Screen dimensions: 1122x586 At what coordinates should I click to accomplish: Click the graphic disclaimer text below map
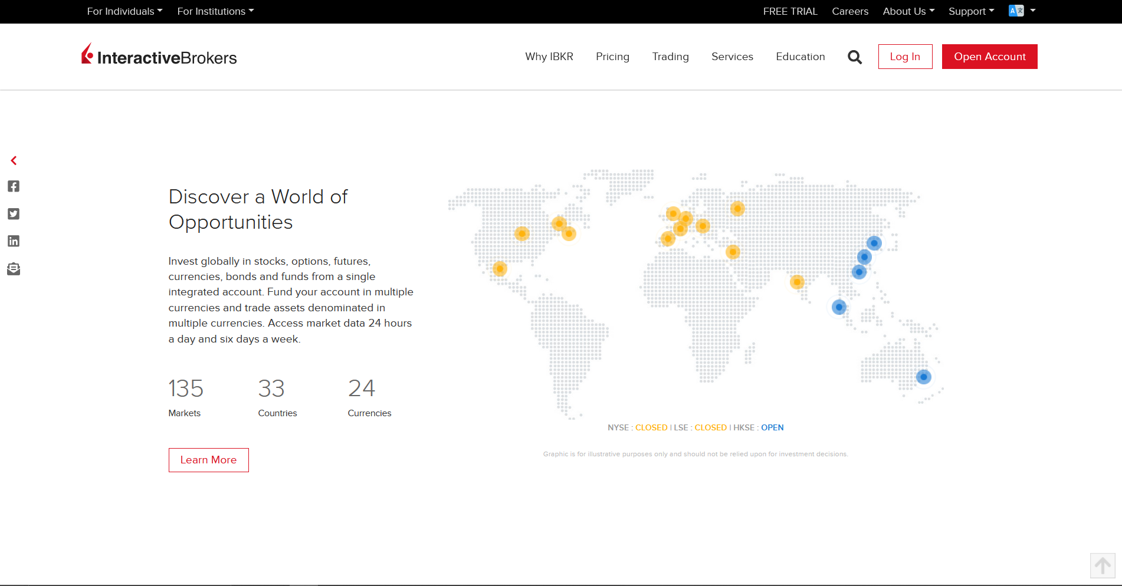click(x=695, y=454)
